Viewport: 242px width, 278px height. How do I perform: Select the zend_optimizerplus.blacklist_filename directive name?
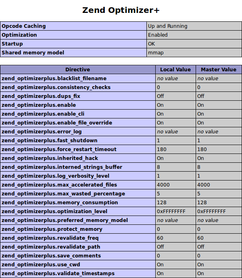click(54, 79)
